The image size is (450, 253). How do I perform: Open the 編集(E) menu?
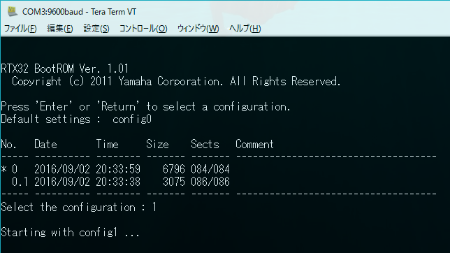tap(59, 29)
